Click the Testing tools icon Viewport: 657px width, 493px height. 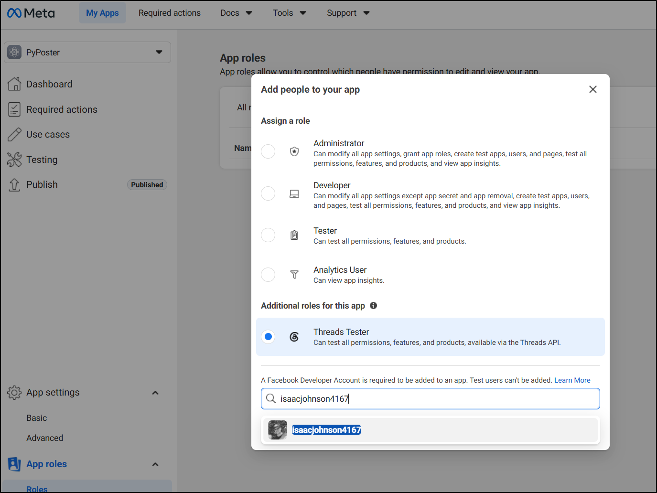(14, 160)
